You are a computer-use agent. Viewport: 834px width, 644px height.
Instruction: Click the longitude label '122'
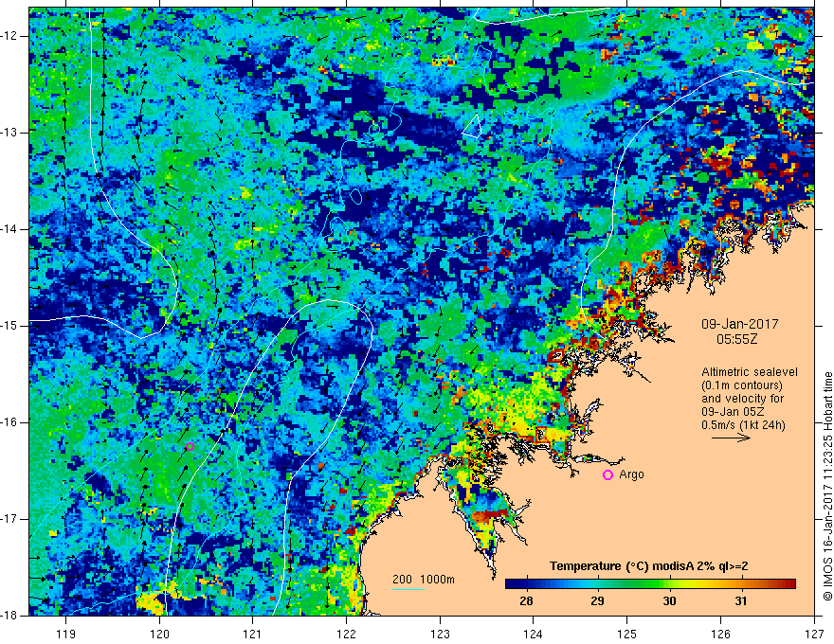click(346, 634)
